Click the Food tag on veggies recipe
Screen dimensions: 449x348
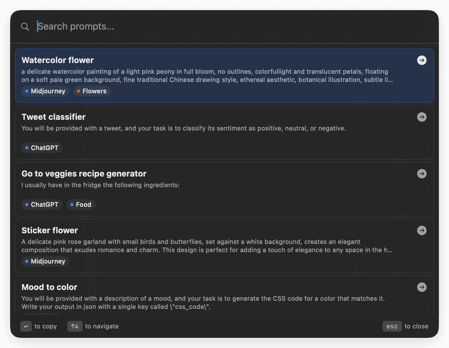point(81,205)
